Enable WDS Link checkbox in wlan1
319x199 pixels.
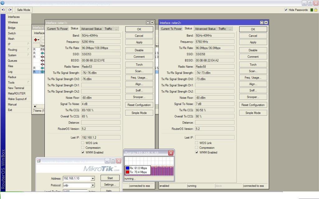83,143
